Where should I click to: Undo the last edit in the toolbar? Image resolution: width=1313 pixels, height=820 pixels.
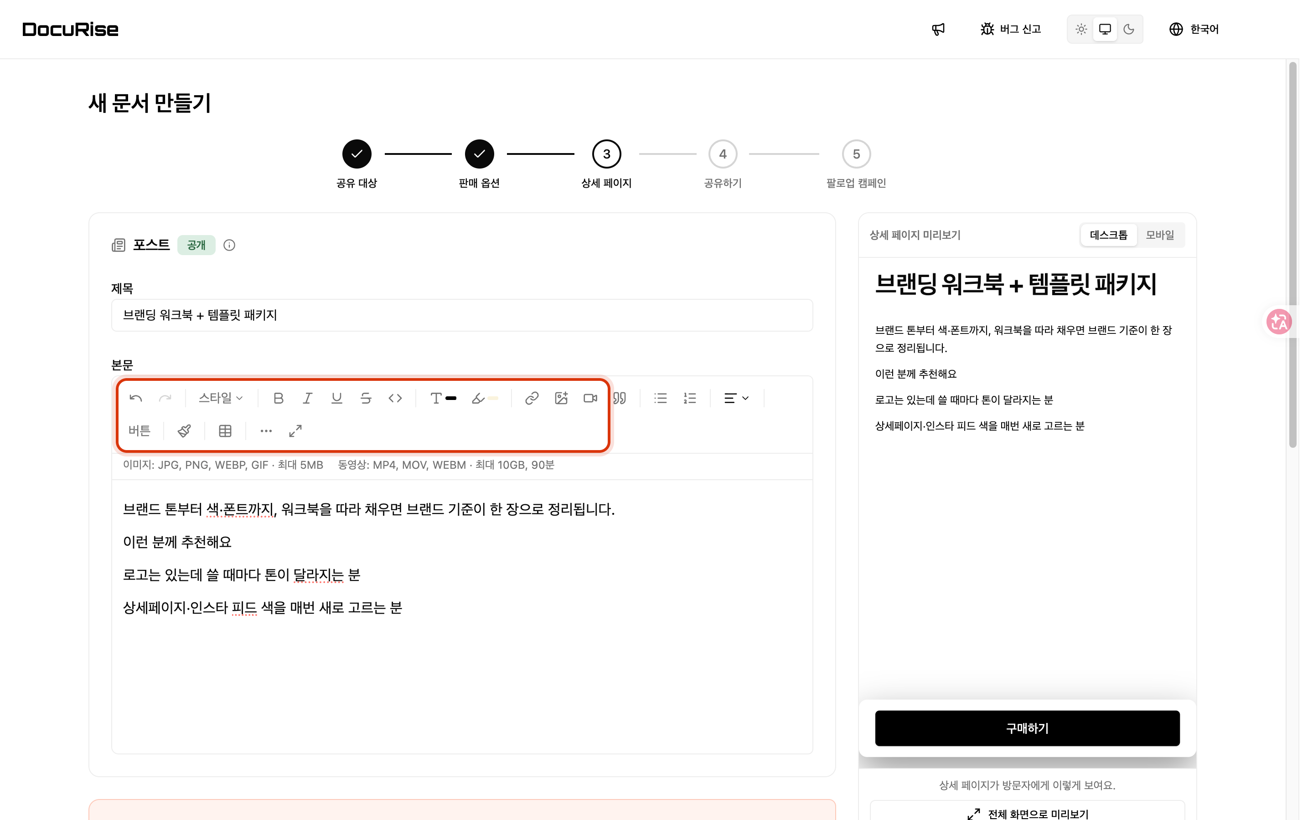coord(136,399)
